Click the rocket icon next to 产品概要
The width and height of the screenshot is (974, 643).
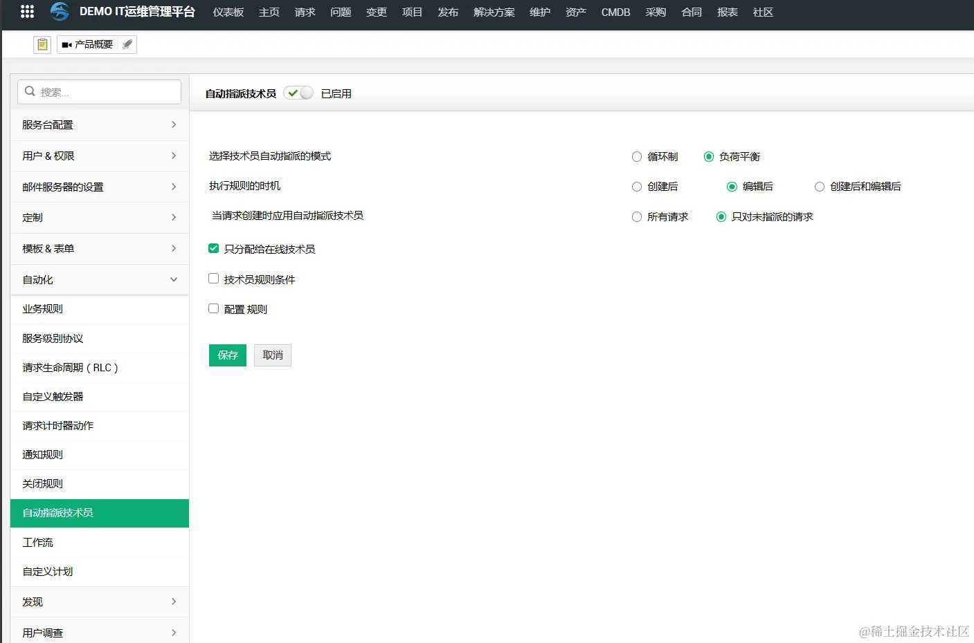pyautogui.click(x=127, y=44)
